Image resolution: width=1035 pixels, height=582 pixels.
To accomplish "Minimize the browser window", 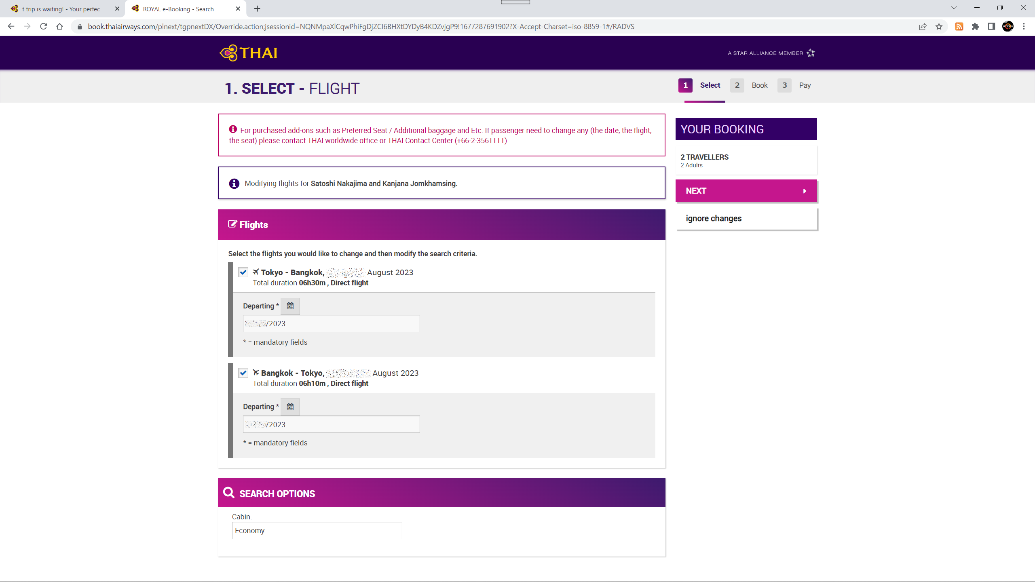I will 977,8.
